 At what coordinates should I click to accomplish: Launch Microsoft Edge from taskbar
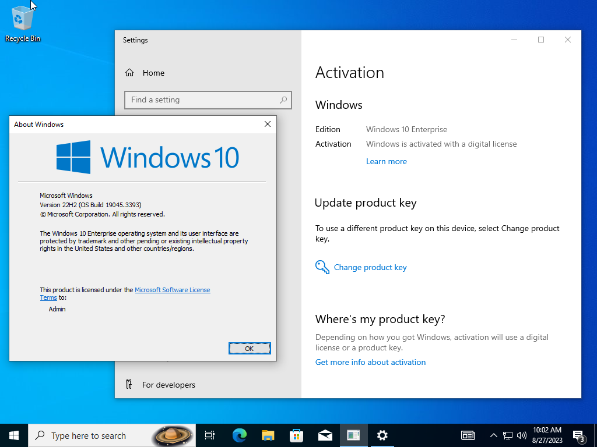240,435
